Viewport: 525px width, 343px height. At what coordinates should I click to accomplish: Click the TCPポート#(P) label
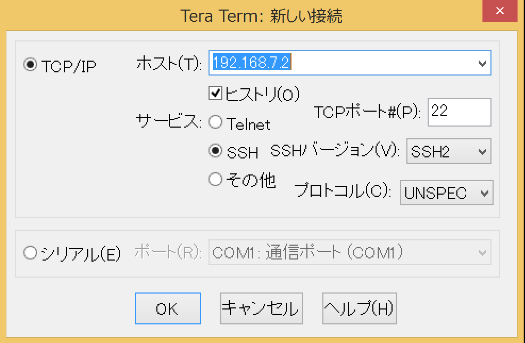click(x=368, y=113)
